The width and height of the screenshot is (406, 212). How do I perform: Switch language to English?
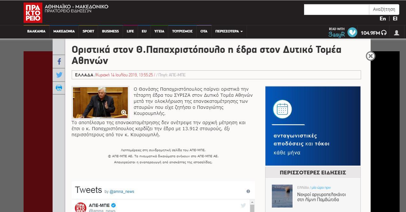tap(383, 18)
